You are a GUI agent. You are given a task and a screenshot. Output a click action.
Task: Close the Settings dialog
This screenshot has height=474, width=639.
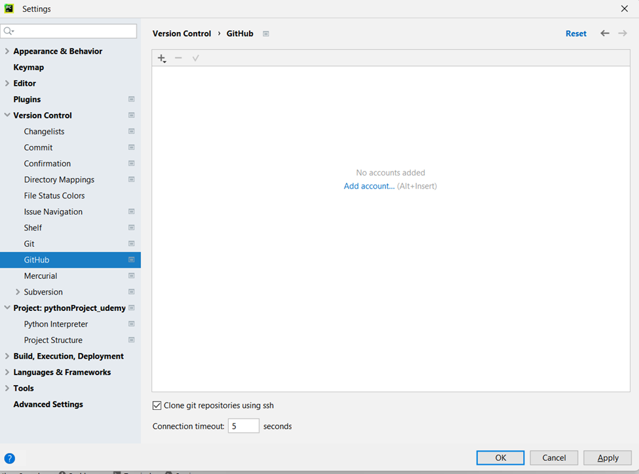click(625, 9)
